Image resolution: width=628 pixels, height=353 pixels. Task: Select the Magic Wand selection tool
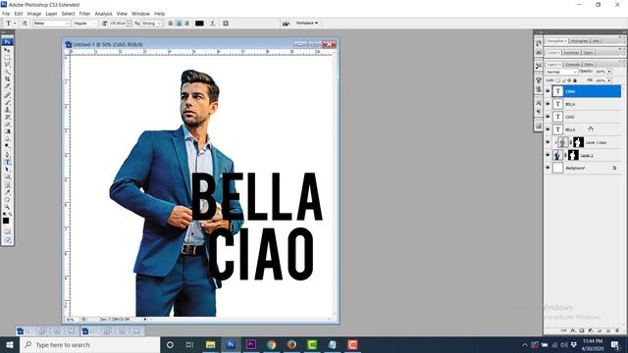pos(7,72)
